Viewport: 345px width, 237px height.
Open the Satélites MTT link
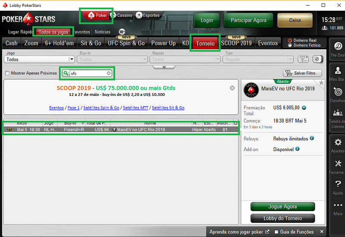(135, 107)
